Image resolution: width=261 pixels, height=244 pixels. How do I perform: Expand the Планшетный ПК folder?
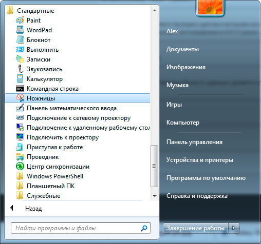[x=51, y=186]
